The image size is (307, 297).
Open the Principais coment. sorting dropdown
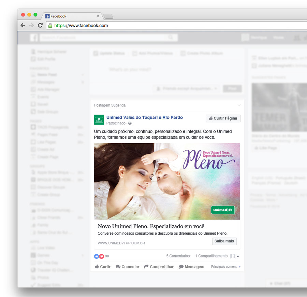point(226,267)
